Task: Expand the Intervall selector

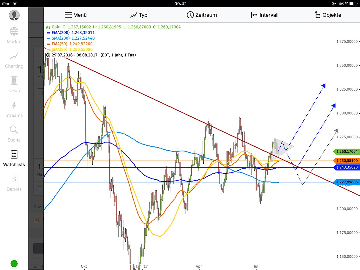Action: (265, 15)
